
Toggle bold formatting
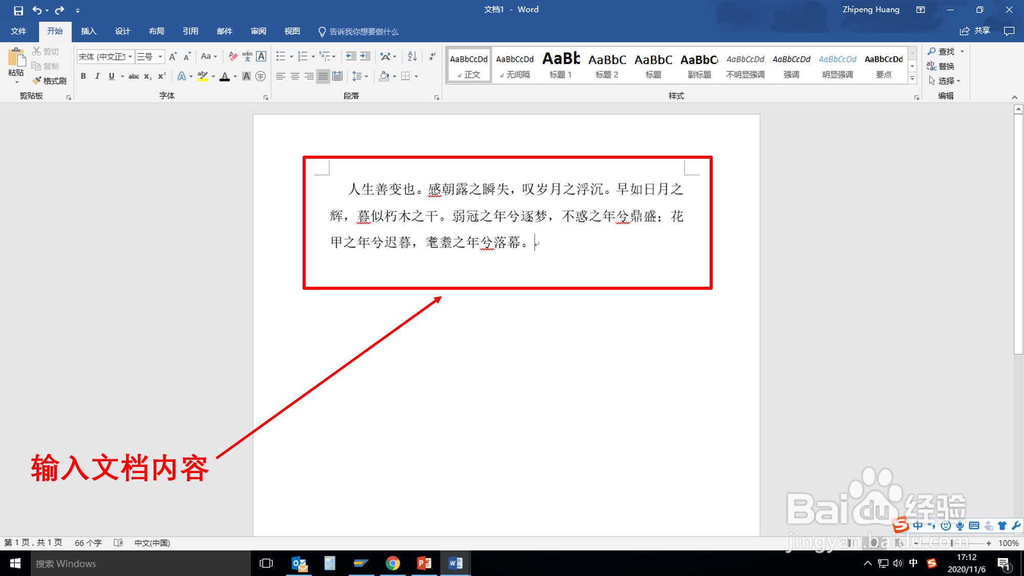click(x=83, y=76)
